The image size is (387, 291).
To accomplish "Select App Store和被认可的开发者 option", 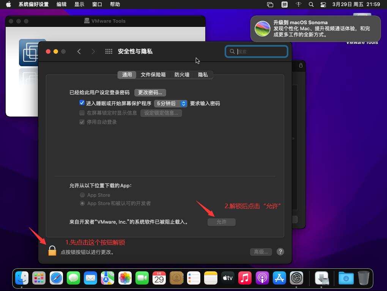I will pyautogui.click(x=82, y=203).
